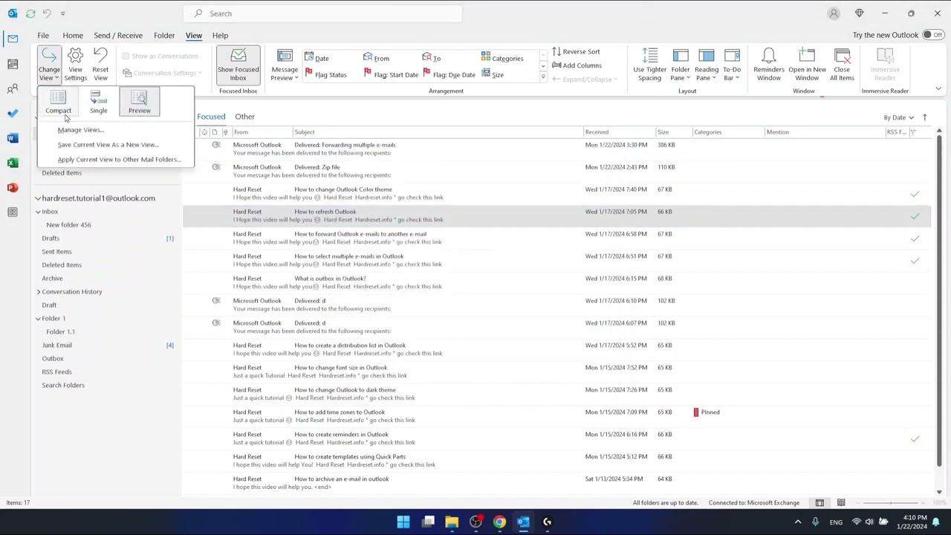Open the To-Do Bar dropdown
The height and width of the screenshot is (535, 951).
pyautogui.click(x=732, y=65)
